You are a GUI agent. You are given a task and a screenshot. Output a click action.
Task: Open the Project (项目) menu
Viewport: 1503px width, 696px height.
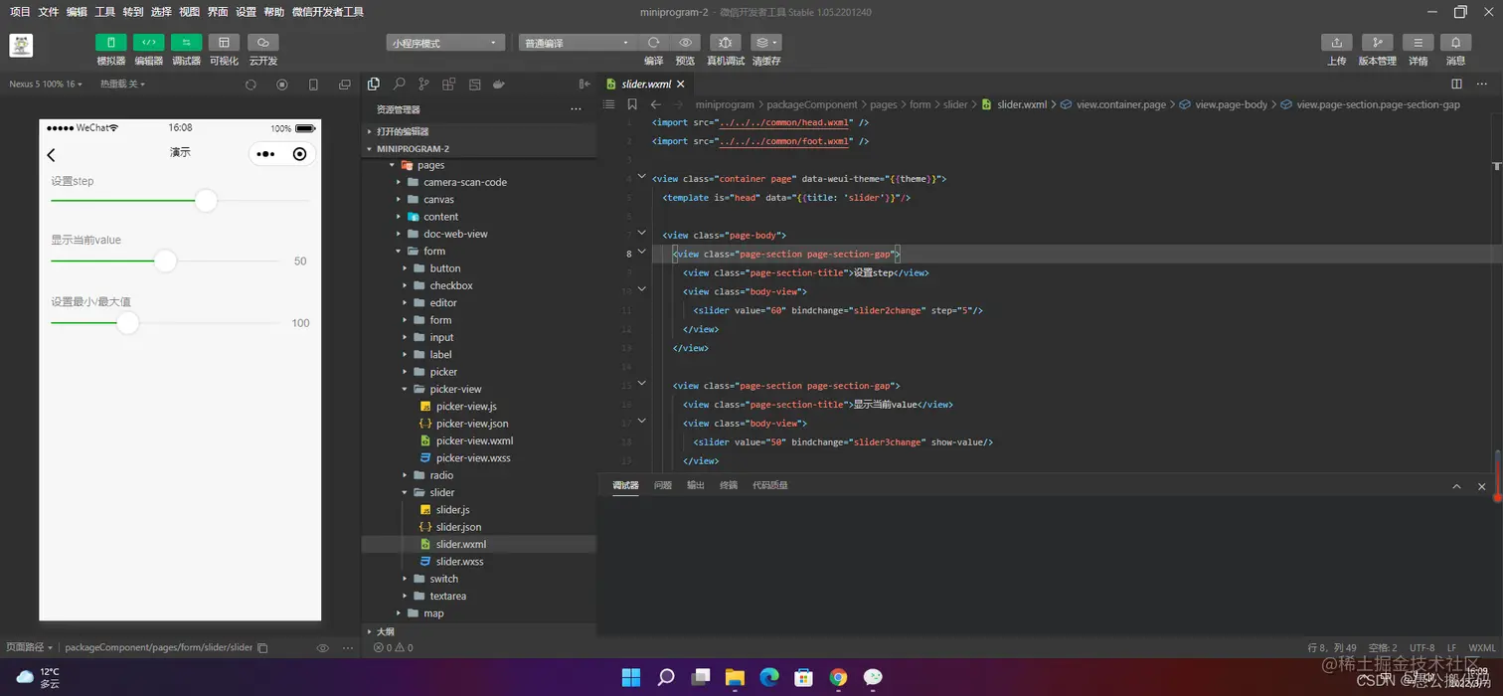20,12
